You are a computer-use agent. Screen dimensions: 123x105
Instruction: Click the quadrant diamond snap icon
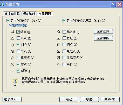pyautogui.click(x=12, y=58)
